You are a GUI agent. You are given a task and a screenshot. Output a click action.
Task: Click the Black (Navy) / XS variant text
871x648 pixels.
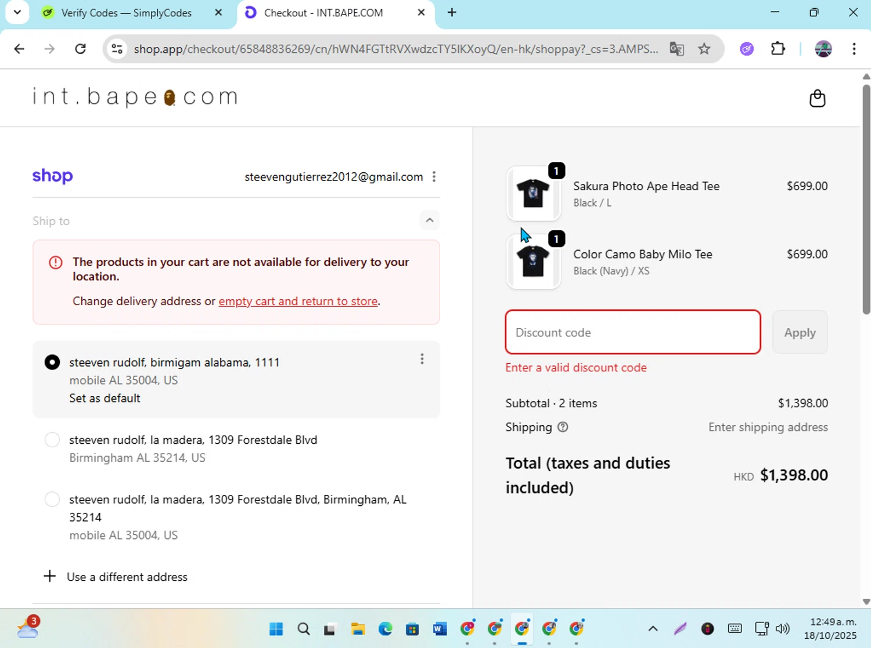(x=611, y=271)
